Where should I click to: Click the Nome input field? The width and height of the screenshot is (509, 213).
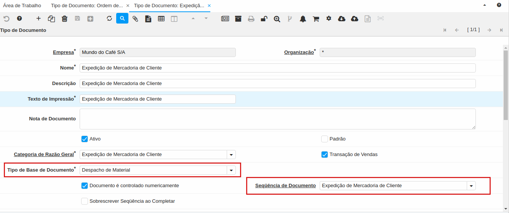(x=278, y=68)
